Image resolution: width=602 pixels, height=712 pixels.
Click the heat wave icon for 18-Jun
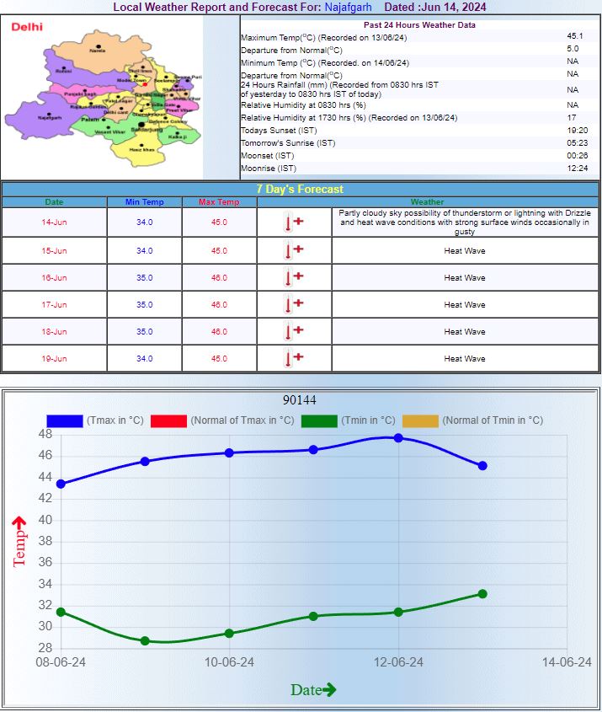pyautogui.click(x=294, y=331)
